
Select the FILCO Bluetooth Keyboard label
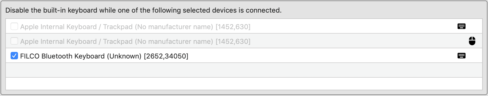click(62, 56)
